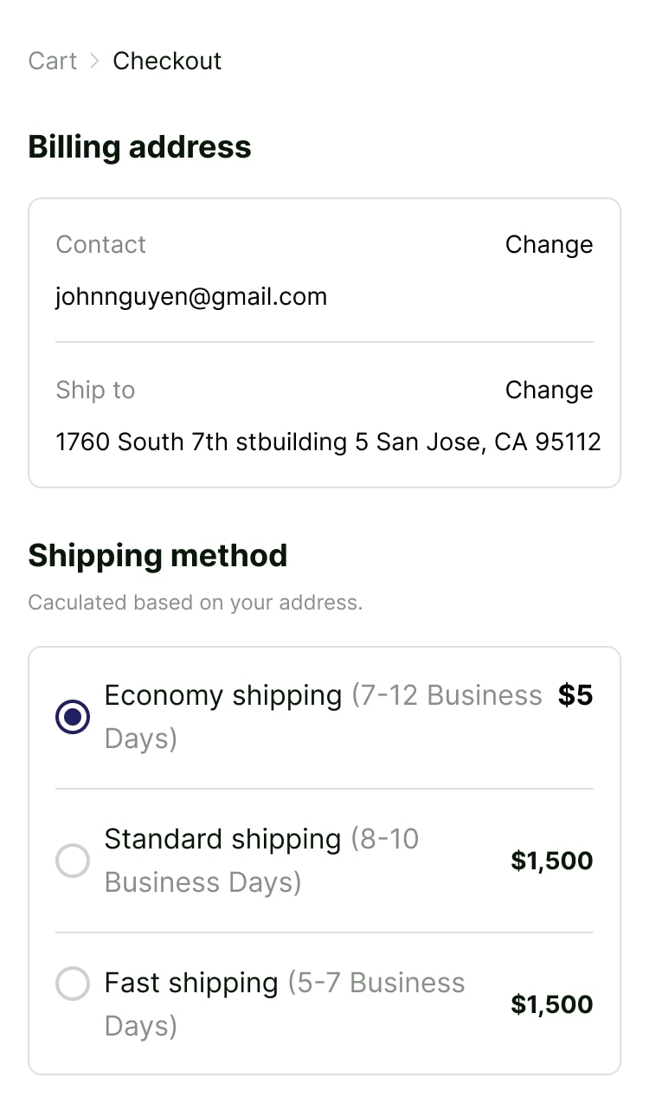649x1110 pixels.
Task: Click the $5 Economy price
Action: pos(575,696)
